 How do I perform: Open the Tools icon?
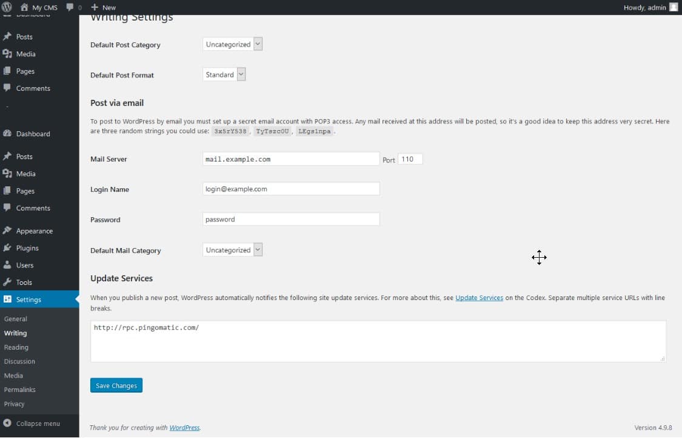click(x=8, y=282)
